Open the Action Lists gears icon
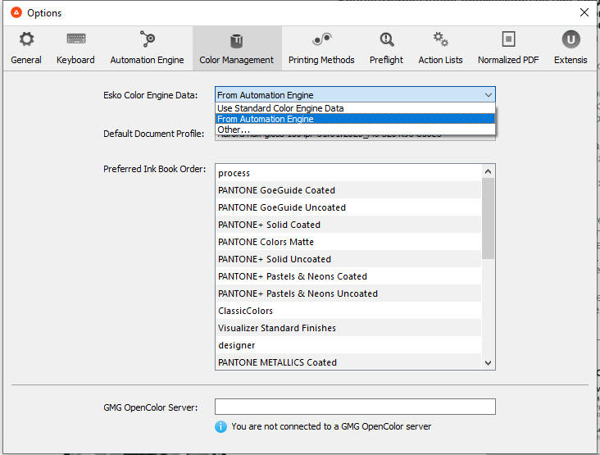600x455 pixels. point(440,39)
